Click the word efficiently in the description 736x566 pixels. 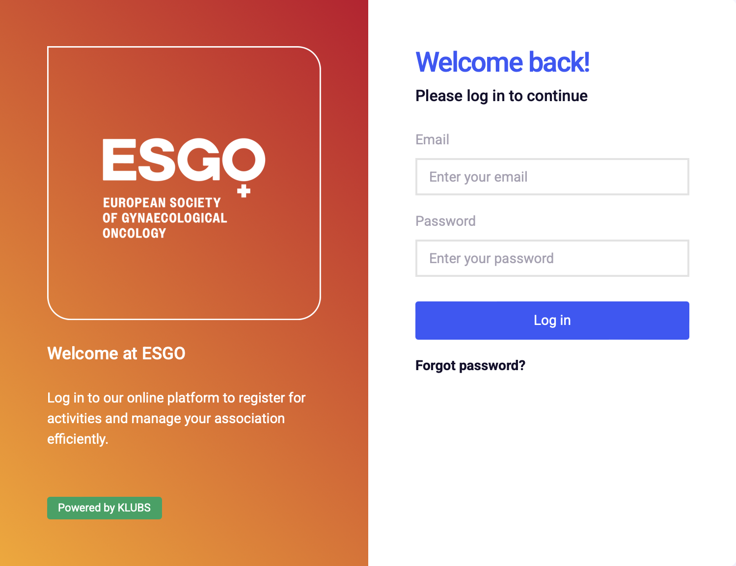coord(77,439)
